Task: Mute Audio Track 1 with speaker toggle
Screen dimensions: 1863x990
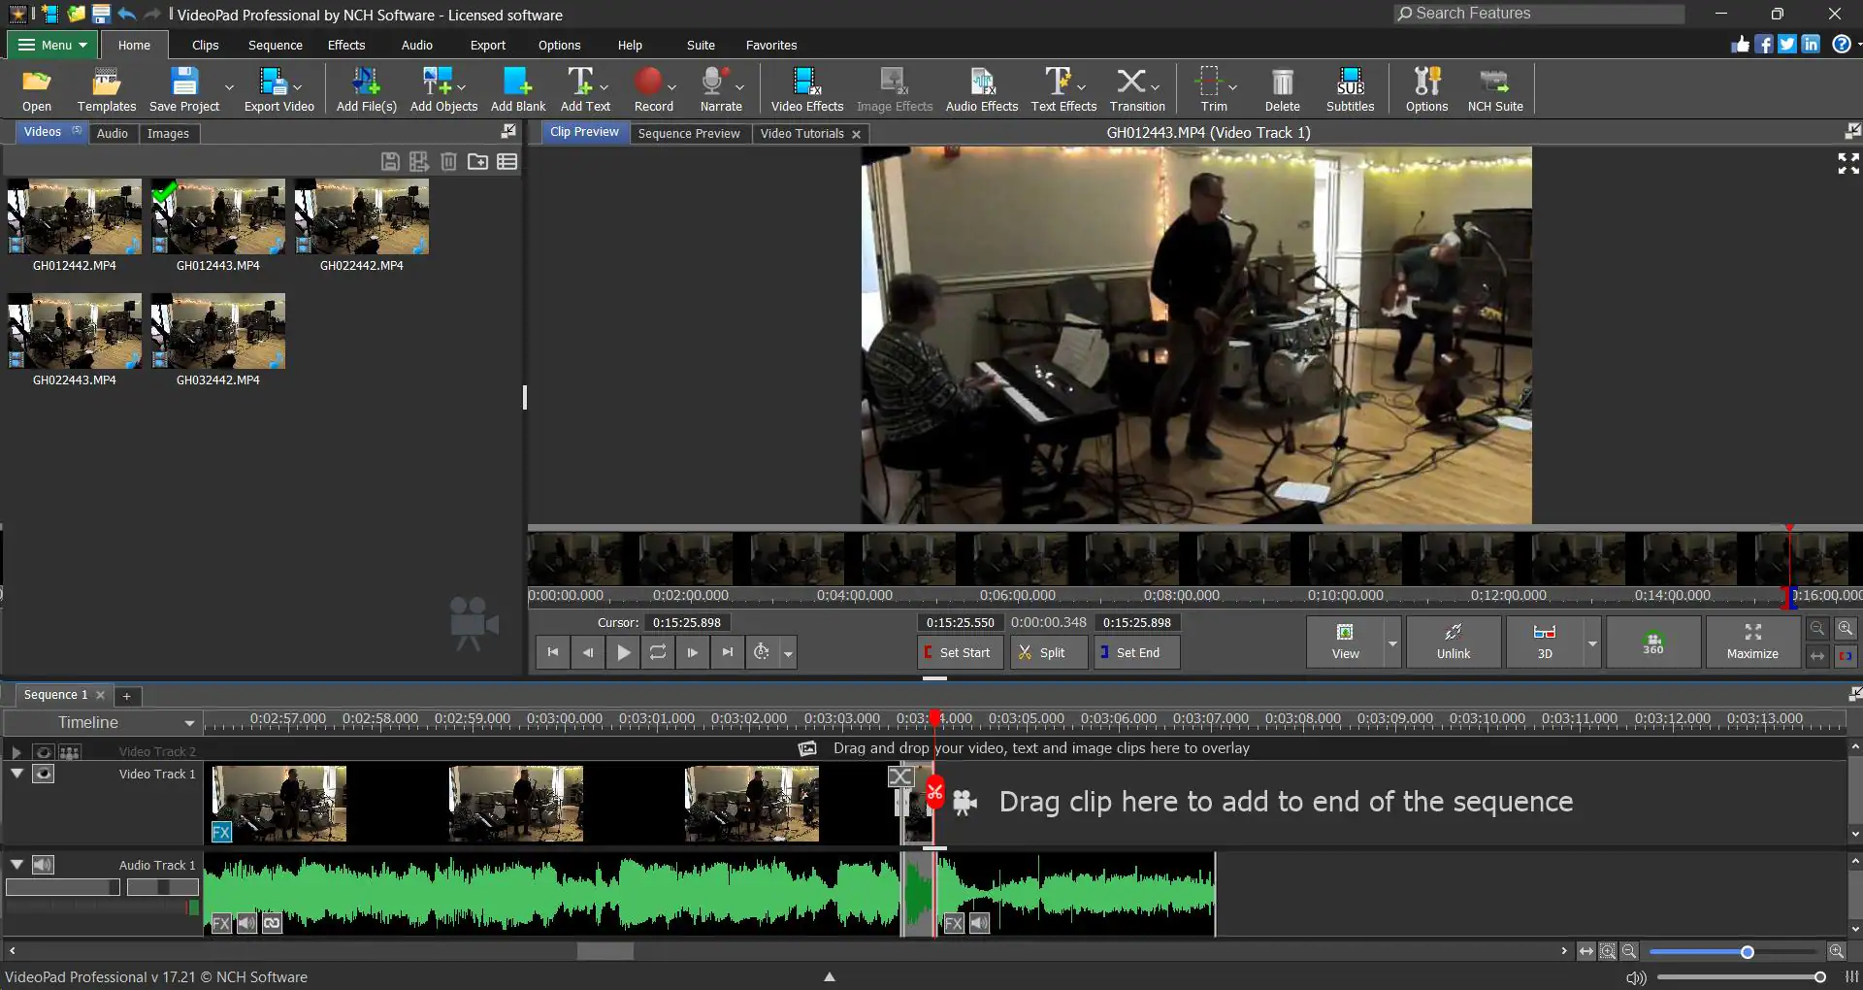Action: click(x=44, y=865)
